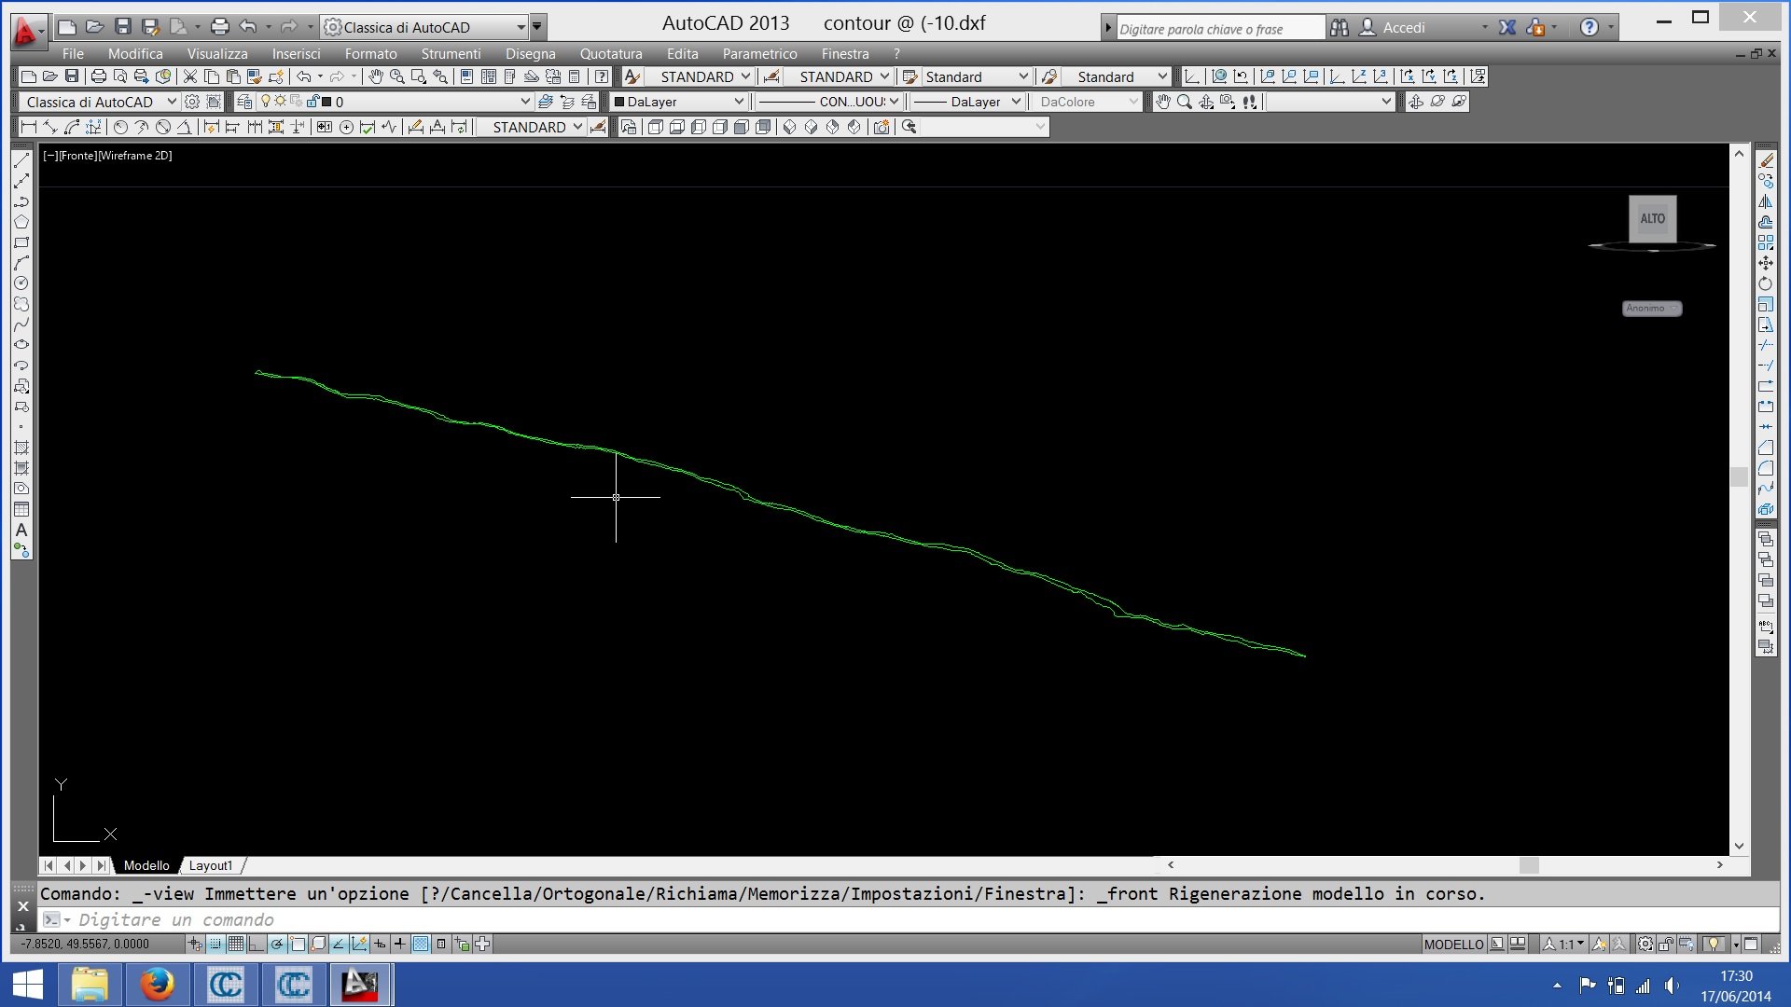1791x1007 pixels.
Task: Expand the DaLayer color dropdown
Action: pos(739,102)
